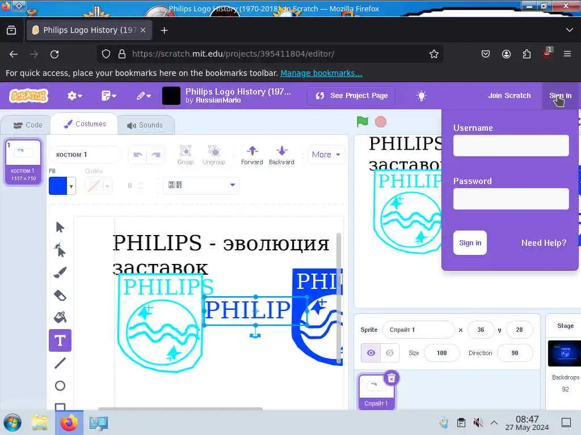This screenshot has width=581, height=435.
Task: Click the red stop button
Action: click(381, 122)
